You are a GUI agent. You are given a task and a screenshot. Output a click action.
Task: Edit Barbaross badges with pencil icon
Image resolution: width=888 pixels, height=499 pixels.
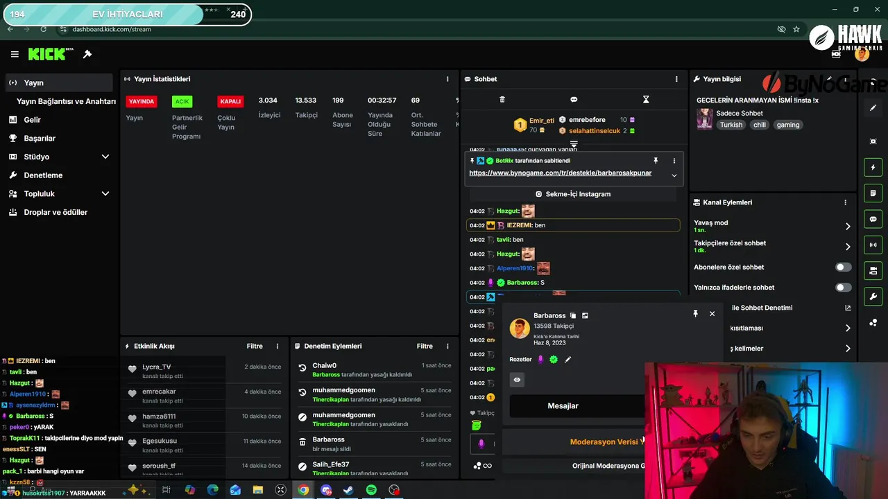click(567, 359)
